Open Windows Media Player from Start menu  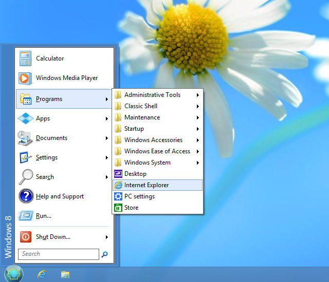26,78
